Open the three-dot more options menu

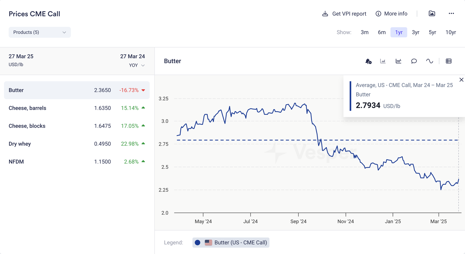click(451, 14)
